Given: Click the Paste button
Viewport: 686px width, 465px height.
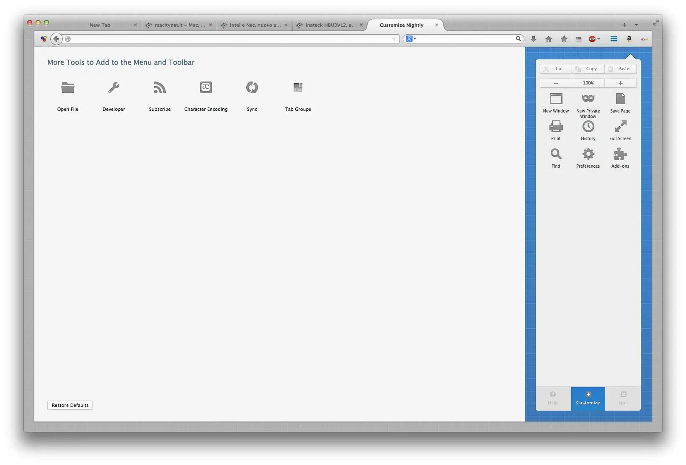Looking at the screenshot, I should [x=620, y=69].
